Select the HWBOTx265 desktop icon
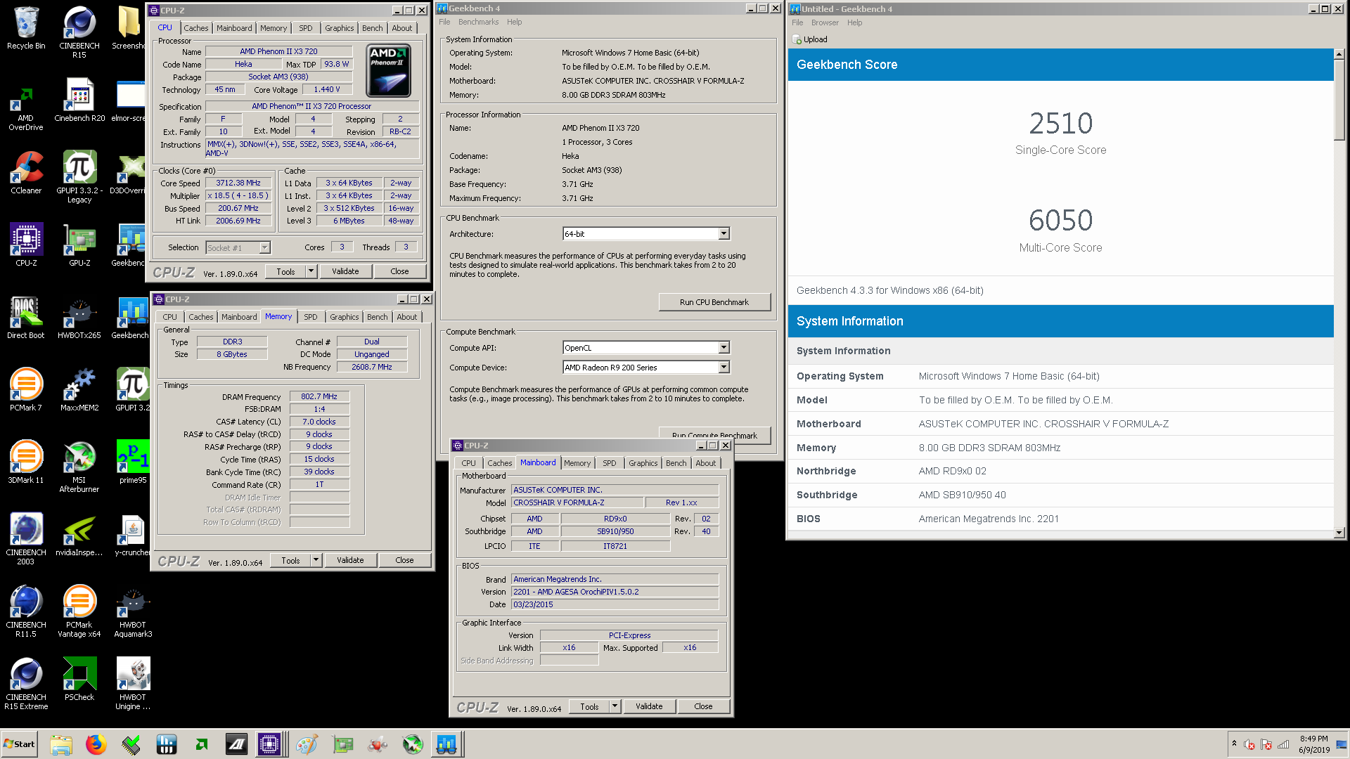This screenshot has height=759, width=1350. pos(79,317)
